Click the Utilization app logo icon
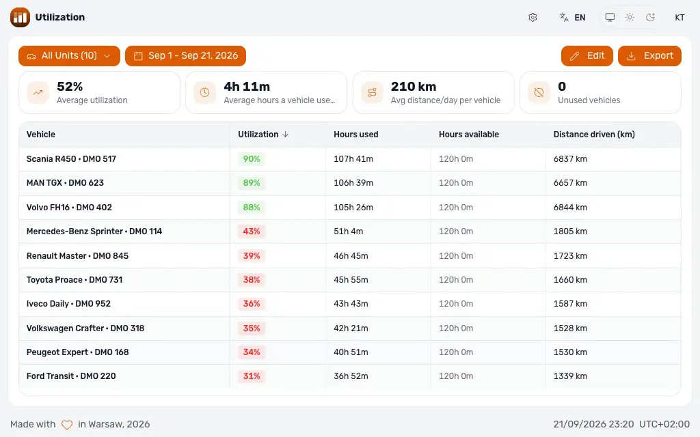The width and height of the screenshot is (700, 437). click(20, 17)
